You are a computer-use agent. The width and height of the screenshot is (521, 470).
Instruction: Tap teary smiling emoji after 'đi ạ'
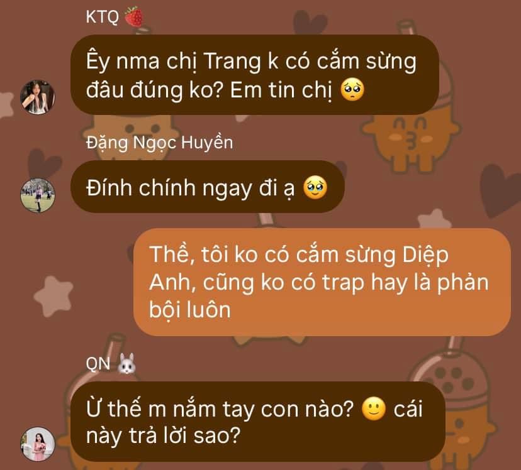(x=315, y=188)
